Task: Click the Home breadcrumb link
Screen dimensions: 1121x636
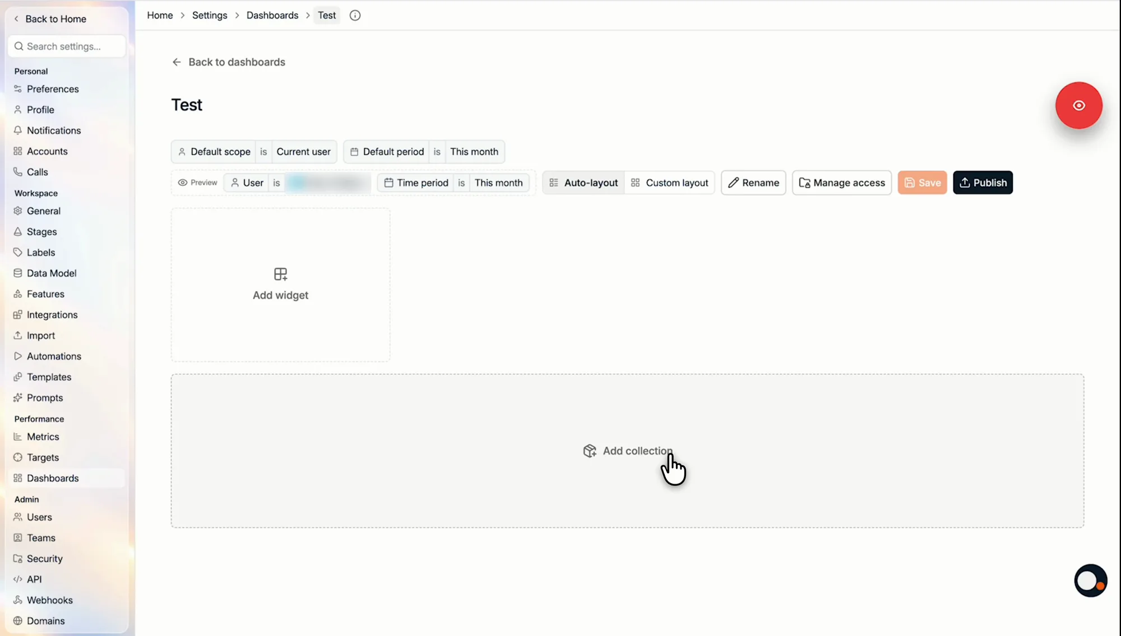Action: [160, 15]
